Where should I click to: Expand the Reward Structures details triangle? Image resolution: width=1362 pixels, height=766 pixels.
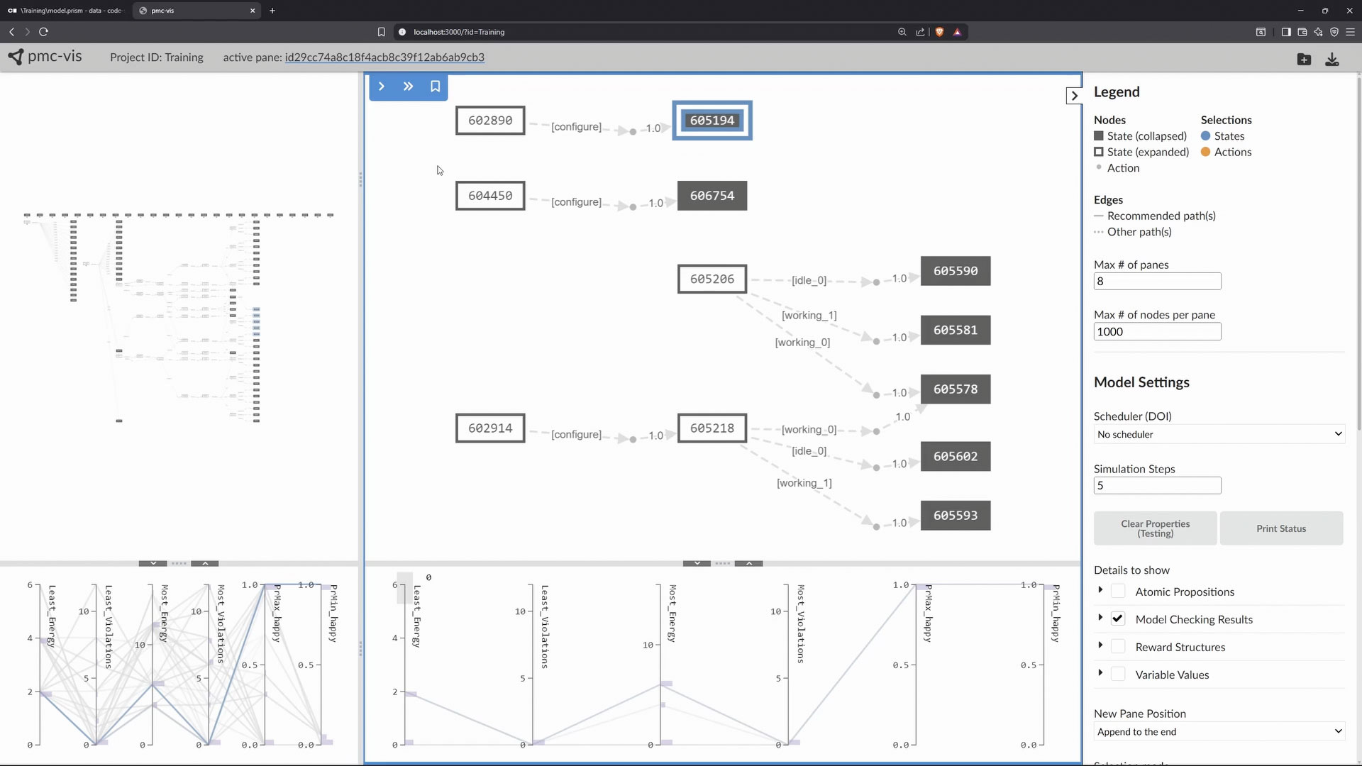coord(1100,645)
